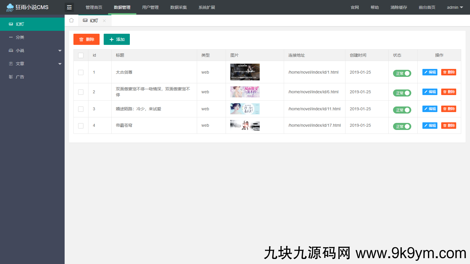470x264 pixels.
Task: Click the red 删除 button for 太古剑尊
Action: coord(449,72)
